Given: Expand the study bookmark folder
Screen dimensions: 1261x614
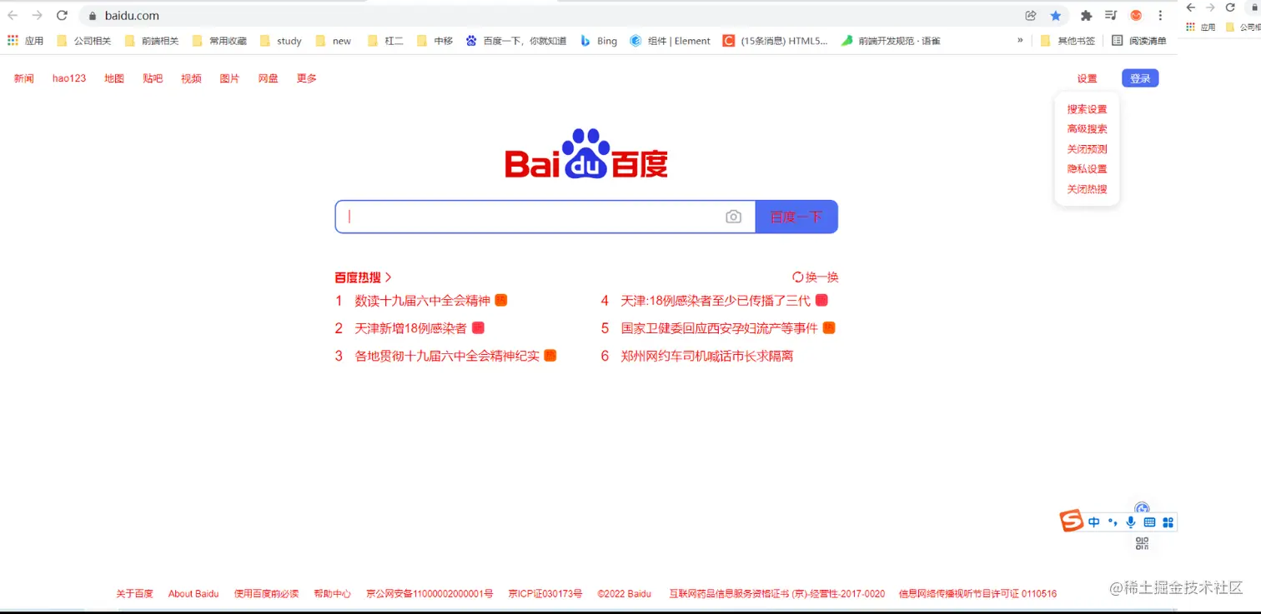Looking at the screenshot, I should tap(281, 40).
